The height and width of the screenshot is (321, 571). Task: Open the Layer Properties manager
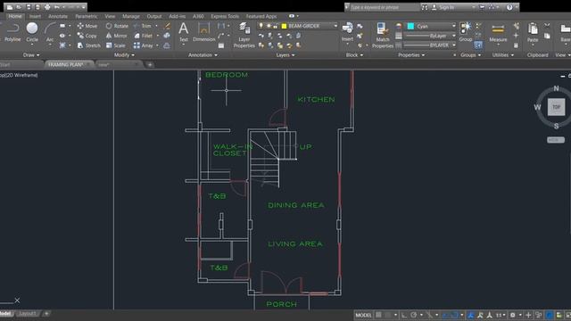click(244, 36)
